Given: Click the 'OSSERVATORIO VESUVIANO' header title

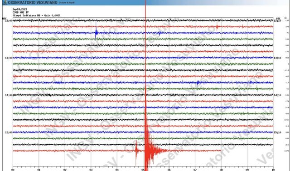Looking at the screenshot, I should [33, 3].
